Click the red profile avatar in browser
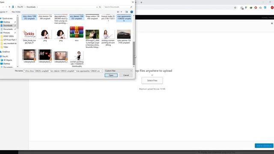Viewport: 274px width, 154px height. (x=272, y=8)
